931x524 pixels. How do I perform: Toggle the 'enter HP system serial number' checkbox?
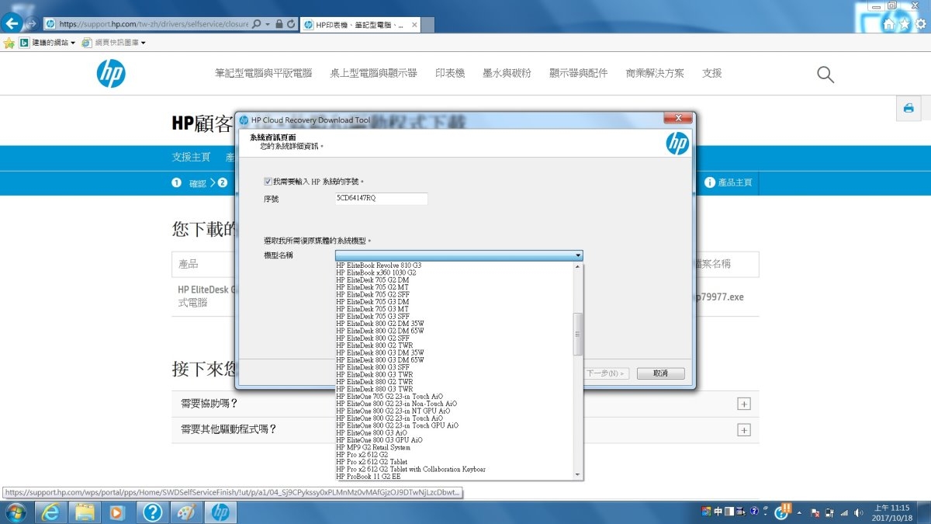coord(268,182)
